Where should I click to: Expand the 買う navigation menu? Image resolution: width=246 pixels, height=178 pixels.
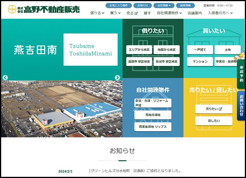pyautogui.click(x=115, y=13)
